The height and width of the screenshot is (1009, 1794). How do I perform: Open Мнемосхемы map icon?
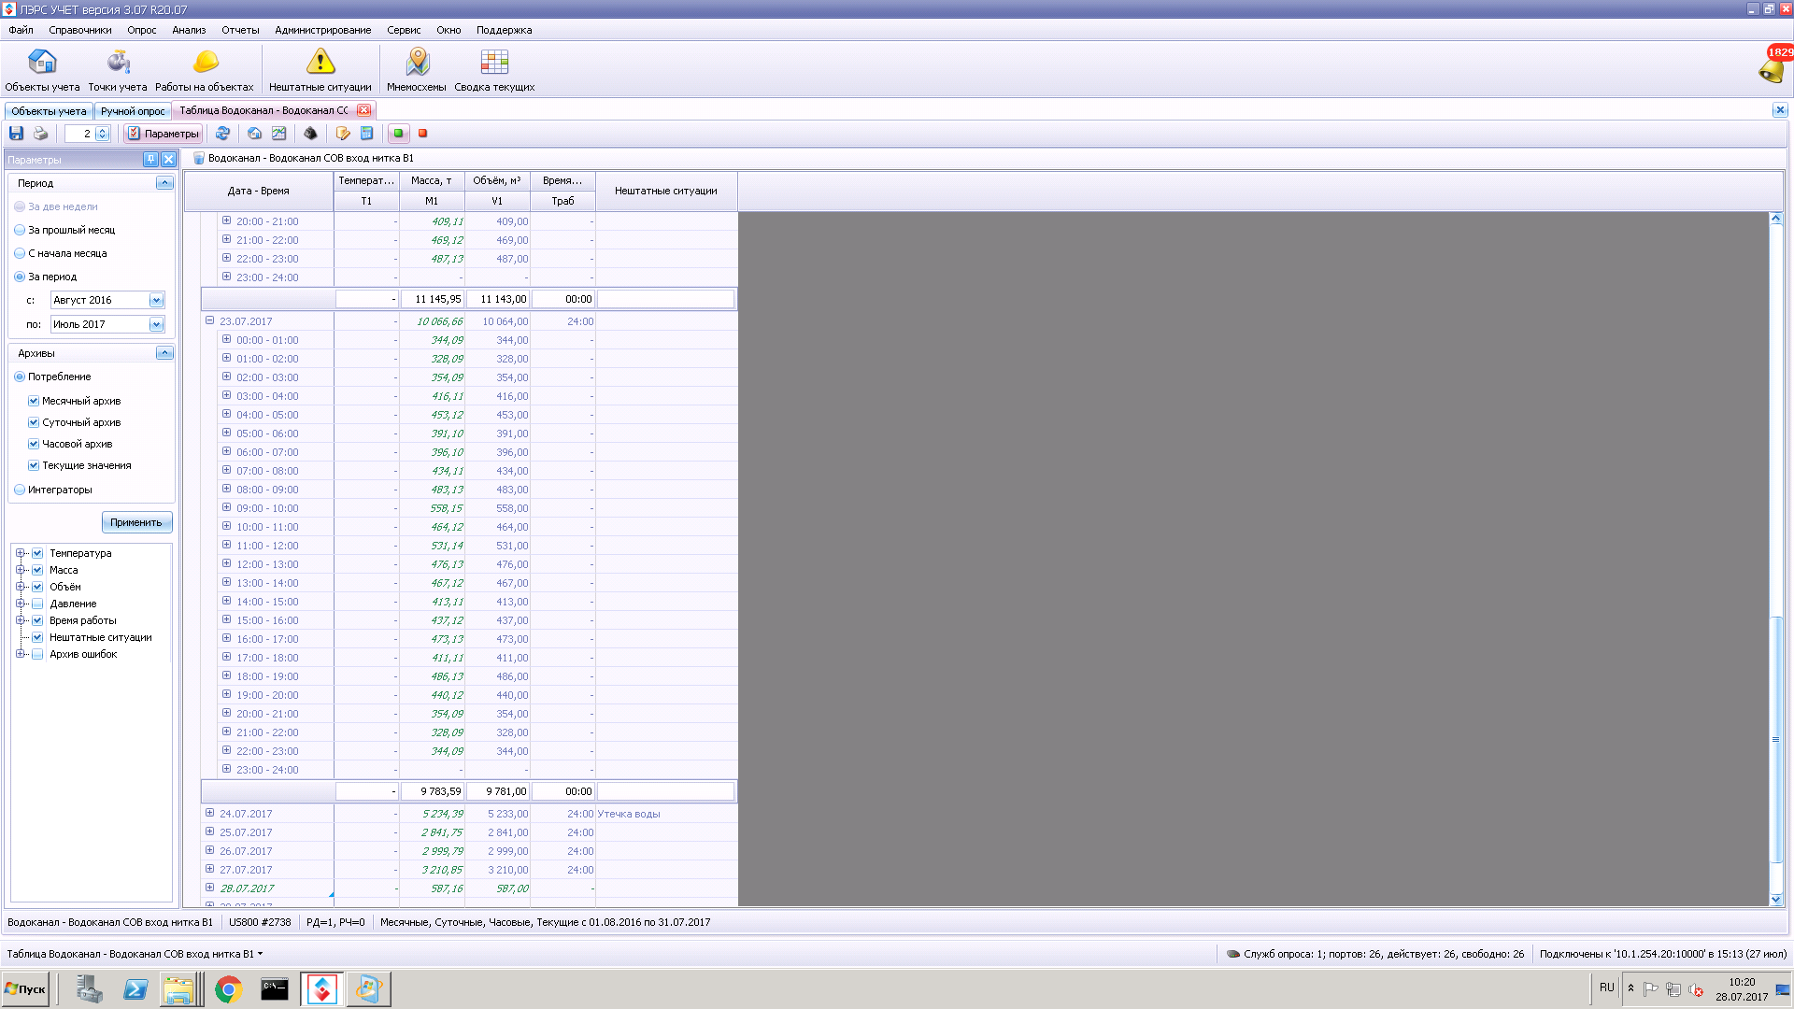click(417, 71)
